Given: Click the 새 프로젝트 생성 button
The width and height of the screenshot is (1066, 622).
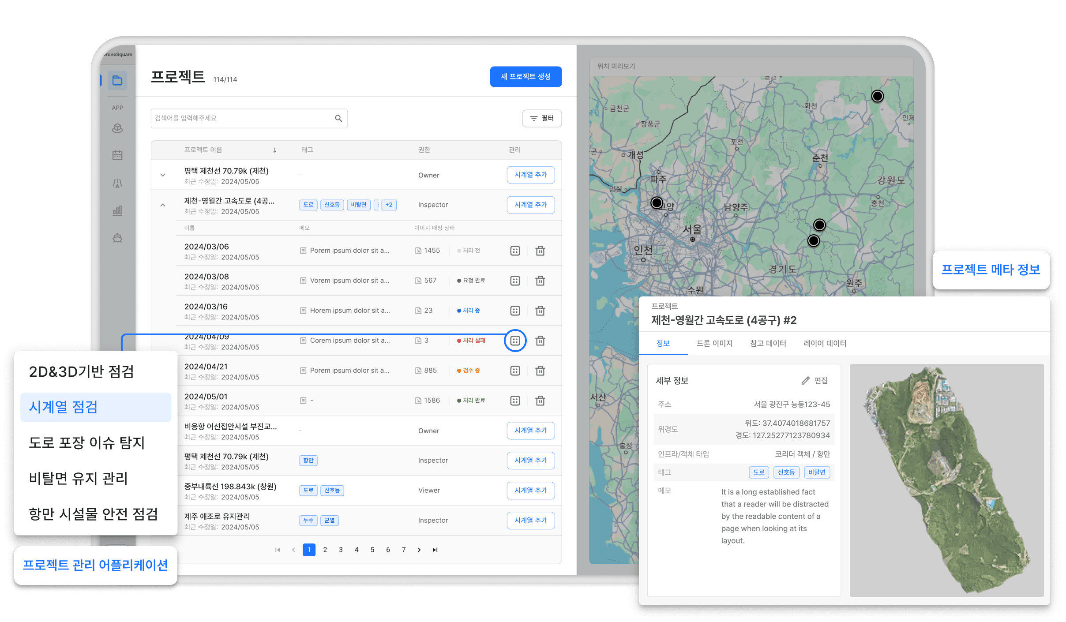Looking at the screenshot, I should 525,77.
